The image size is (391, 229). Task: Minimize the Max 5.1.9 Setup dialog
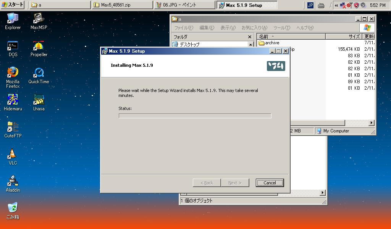(x=272, y=51)
